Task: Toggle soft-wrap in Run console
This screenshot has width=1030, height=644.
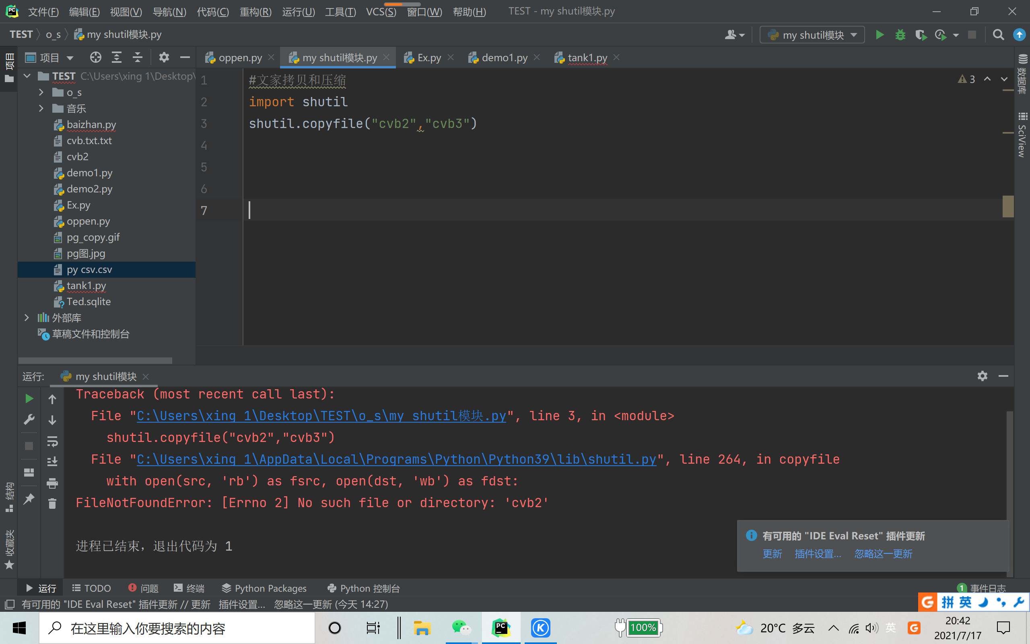Action: pos(52,441)
